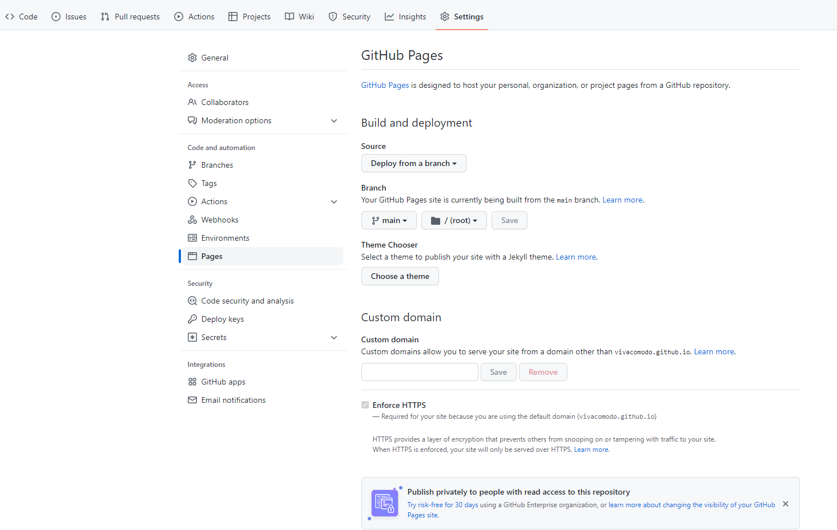Image resolution: width=837 pixels, height=530 pixels.
Task: Click the Pages browser icon in sidebar
Action: click(x=192, y=256)
